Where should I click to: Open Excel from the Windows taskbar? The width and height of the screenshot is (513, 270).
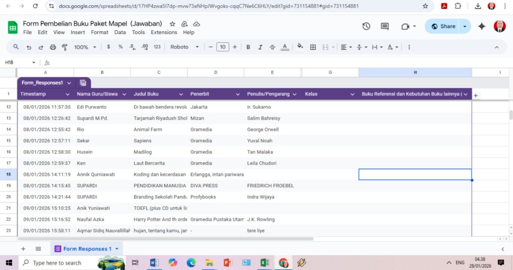pyautogui.click(x=265, y=263)
